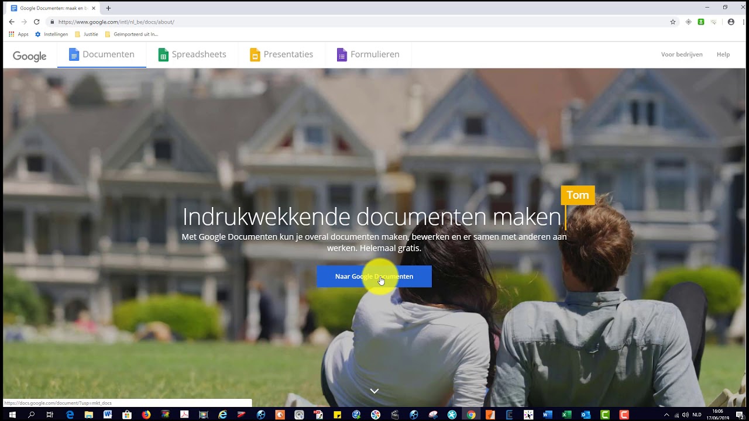Launch Firefox from taskbar
749x421 pixels.
[x=146, y=415]
